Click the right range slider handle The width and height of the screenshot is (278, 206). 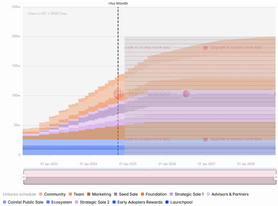[276, 177]
